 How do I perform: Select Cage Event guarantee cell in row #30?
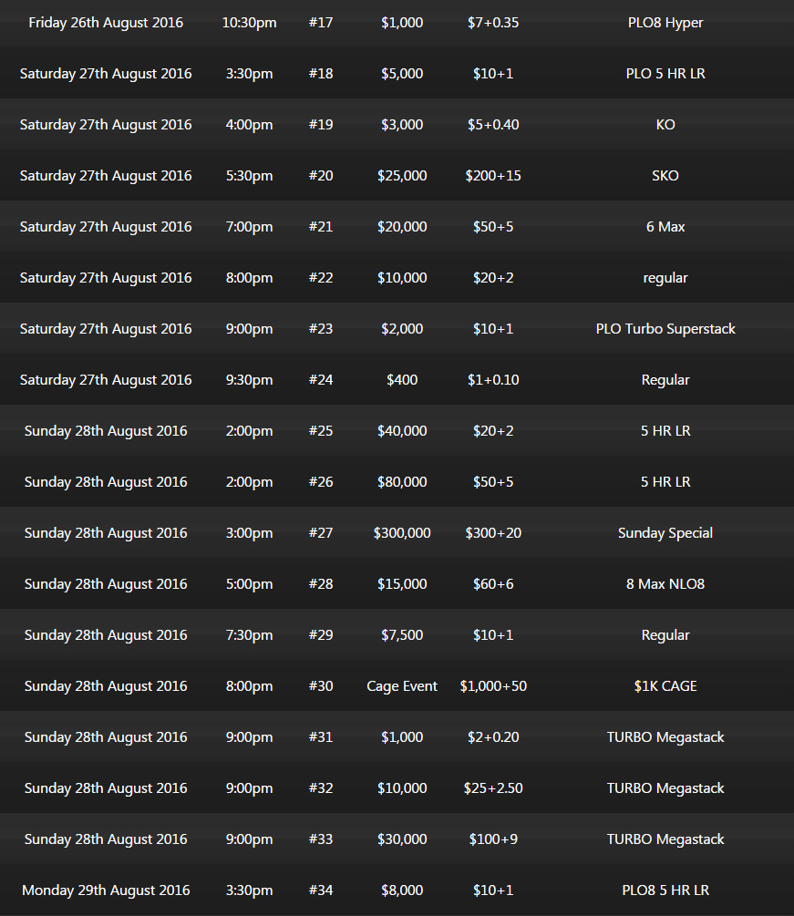[x=402, y=686]
